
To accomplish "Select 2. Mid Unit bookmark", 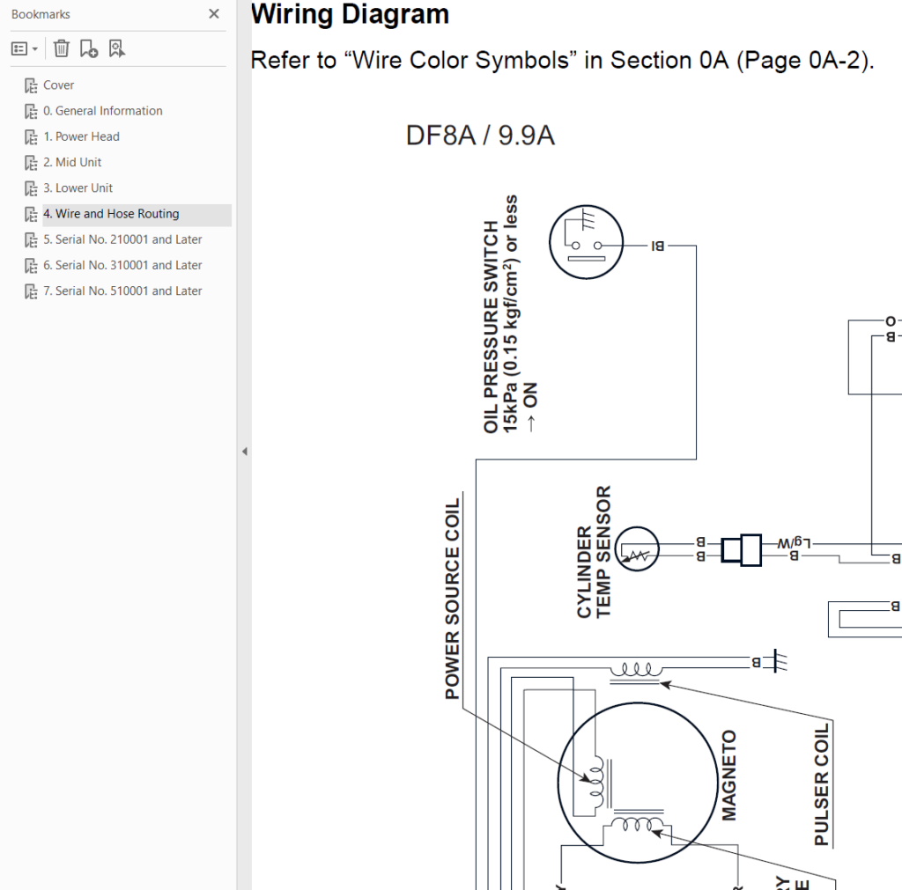I will pyautogui.click(x=72, y=163).
